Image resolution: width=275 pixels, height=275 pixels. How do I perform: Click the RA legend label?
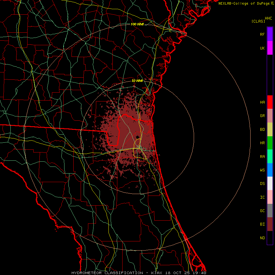click(x=262, y=156)
